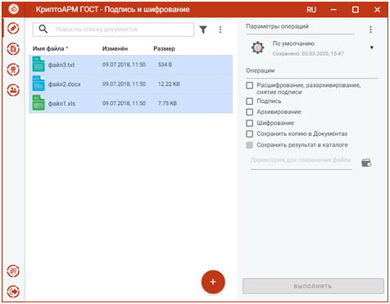Click the disabled ВЫПОЛНИТЬ button
The width and height of the screenshot is (390, 304).
coord(313,286)
